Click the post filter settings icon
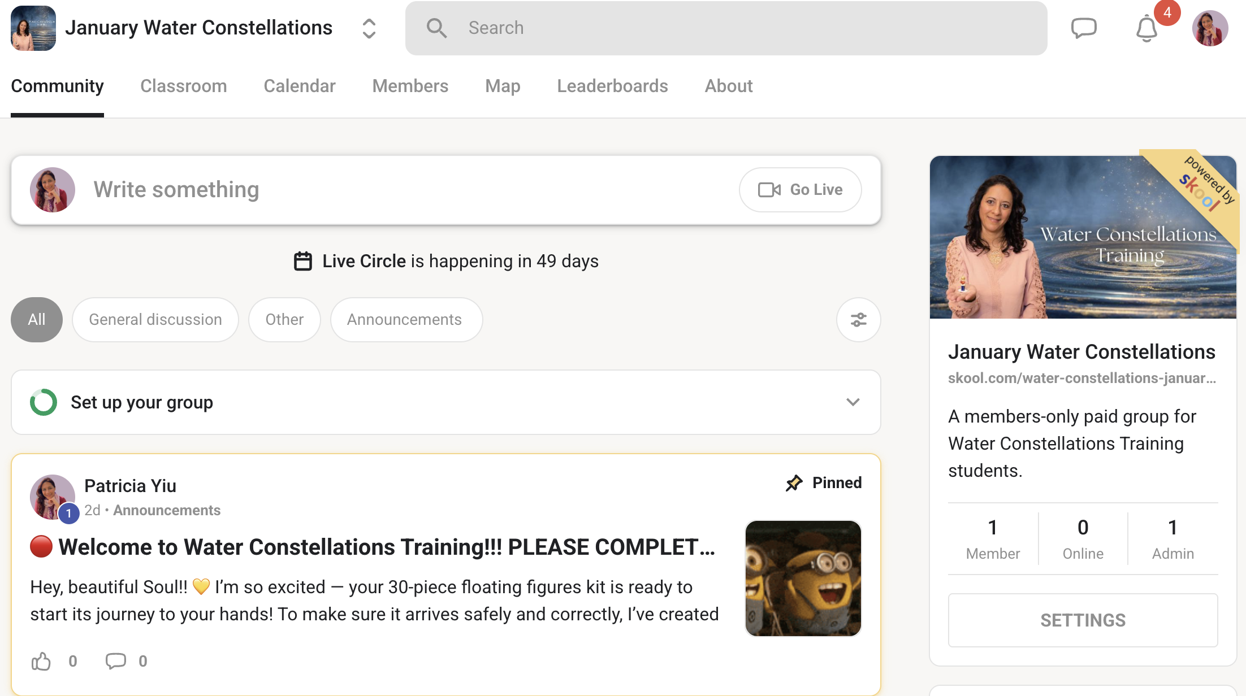1246x696 pixels. [x=858, y=320]
